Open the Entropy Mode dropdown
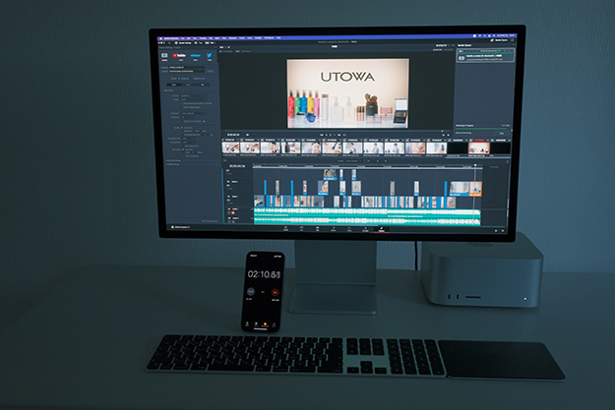 [188, 143]
